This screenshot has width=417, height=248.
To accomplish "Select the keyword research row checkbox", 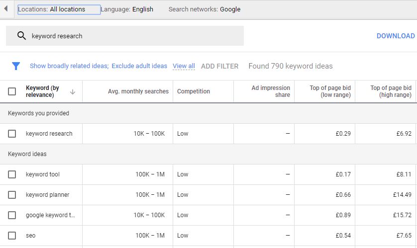I will point(12,134).
